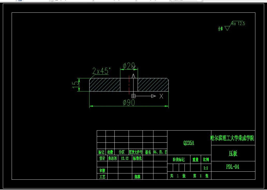This screenshot has width=267, height=190.
Task: Pick the red dashed center line
Action: click(129, 85)
